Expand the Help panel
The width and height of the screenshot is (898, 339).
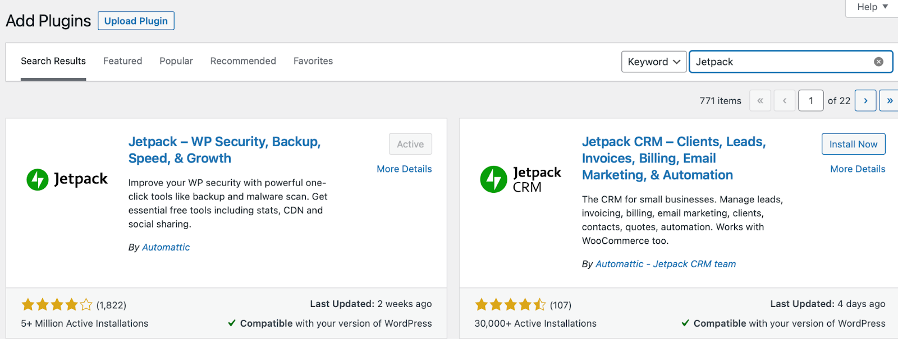coord(872,7)
